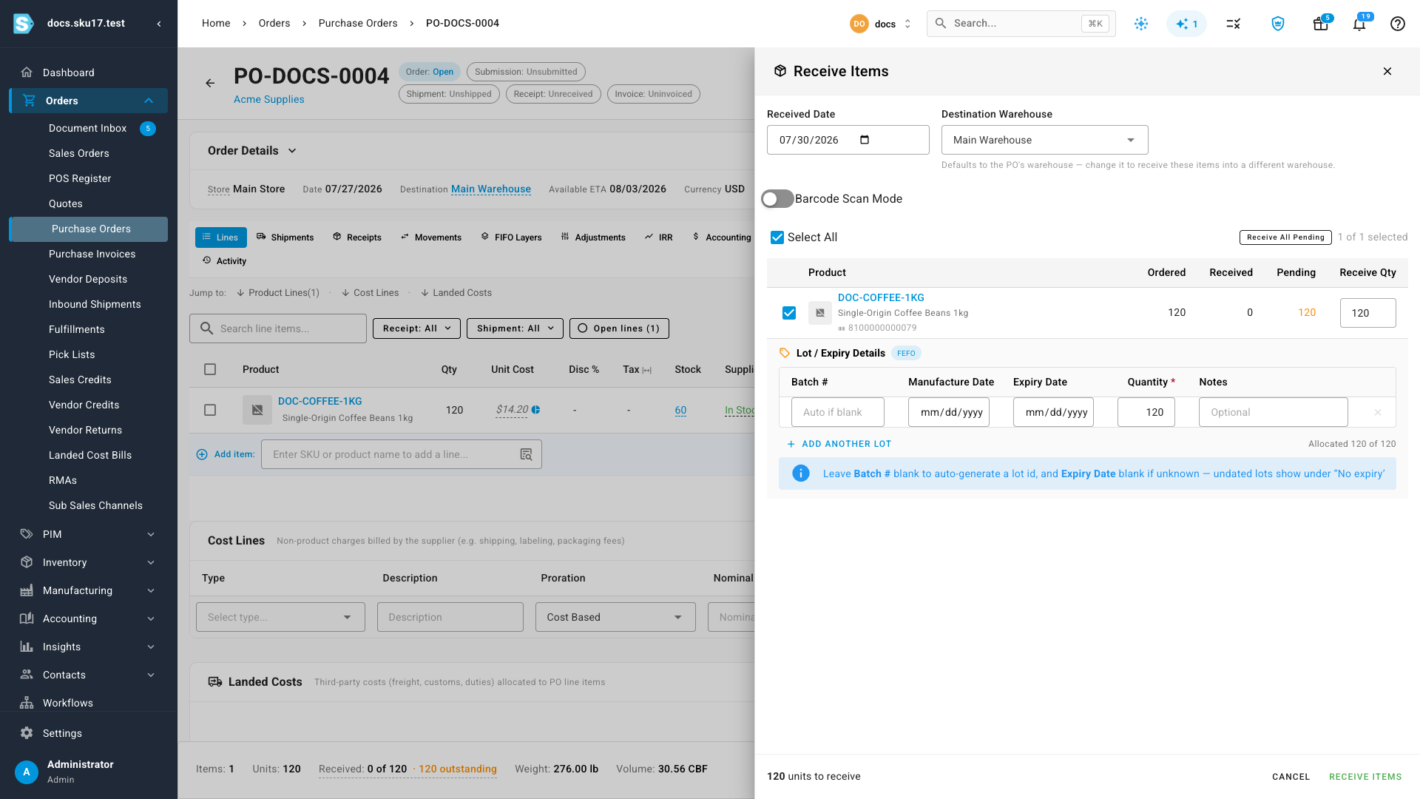Screen dimensions: 1420x799
Task: Open the calendar picker in Received Date
Action: 865,140
